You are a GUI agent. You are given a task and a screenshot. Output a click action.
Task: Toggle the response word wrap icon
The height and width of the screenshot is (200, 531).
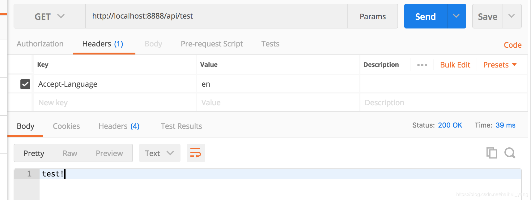(x=196, y=153)
